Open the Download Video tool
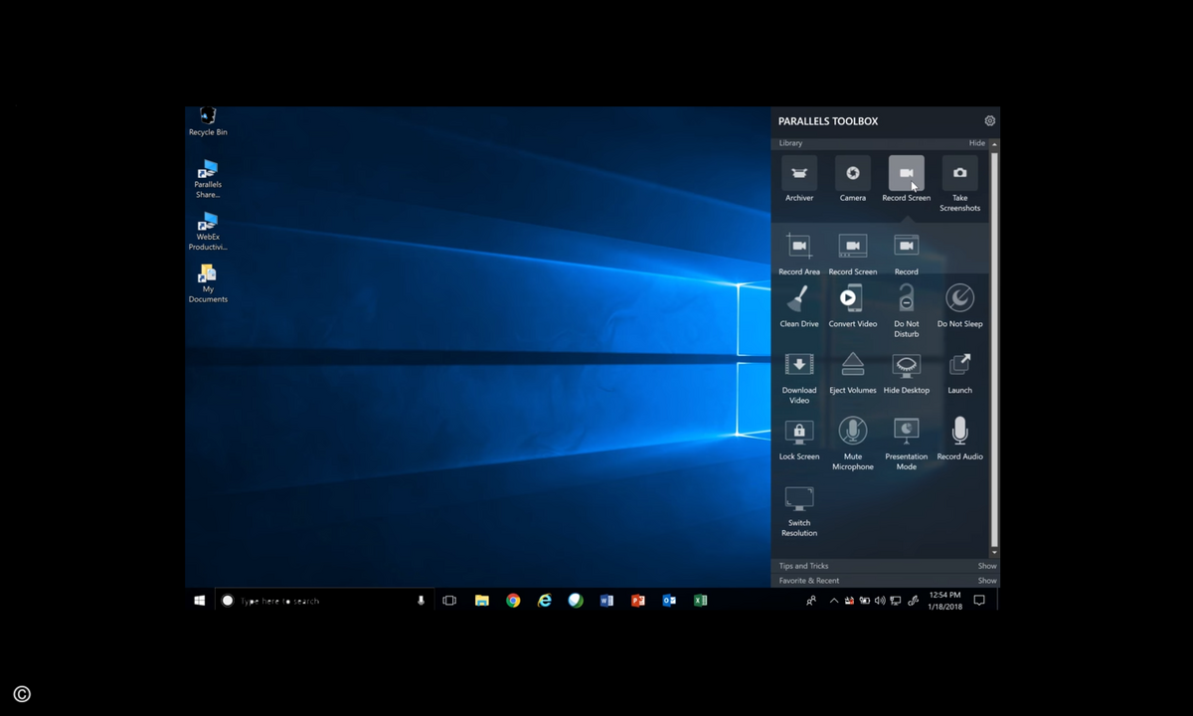 tap(799, 377)
